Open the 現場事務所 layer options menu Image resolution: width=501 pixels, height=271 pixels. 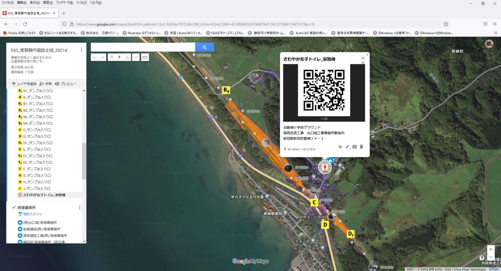[79, 208]
